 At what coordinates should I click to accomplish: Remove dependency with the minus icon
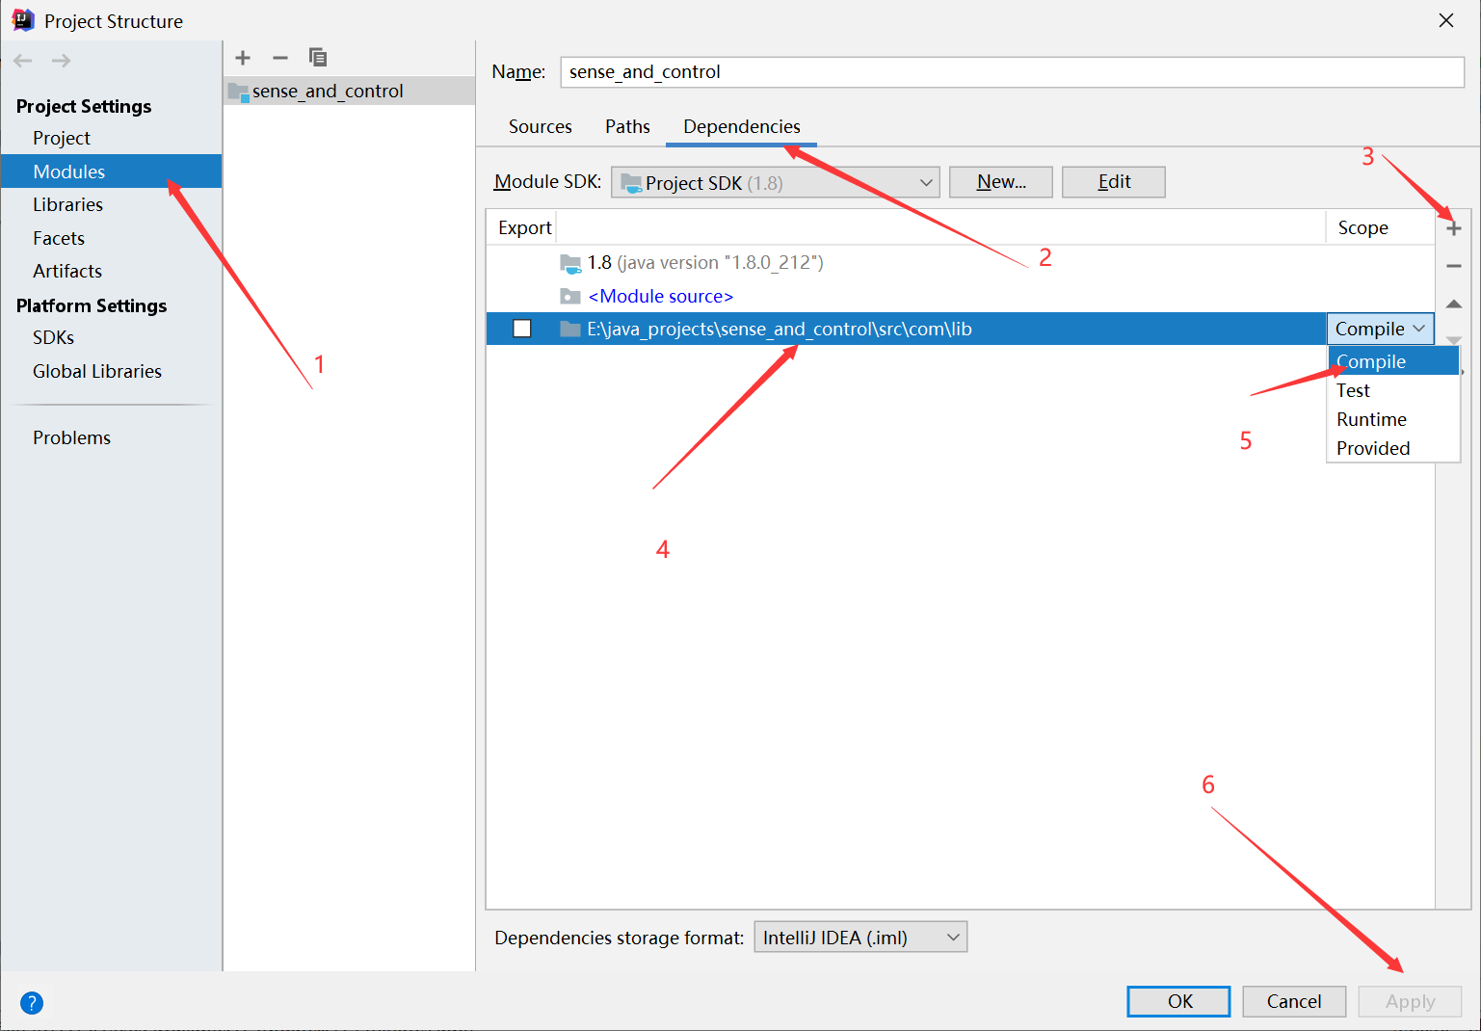1454,266
